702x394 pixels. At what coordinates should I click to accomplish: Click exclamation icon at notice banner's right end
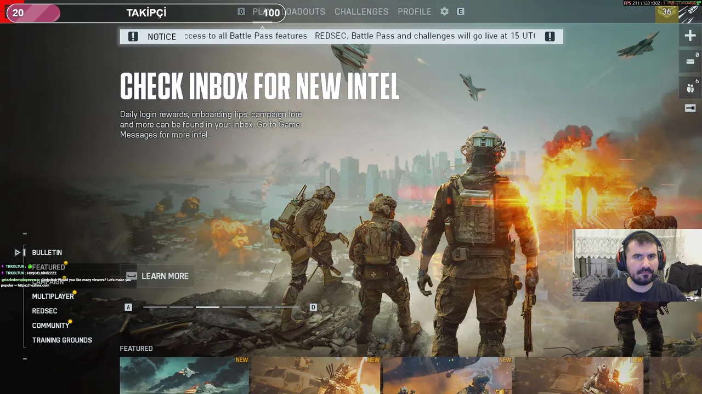click(x=550, y=37)
